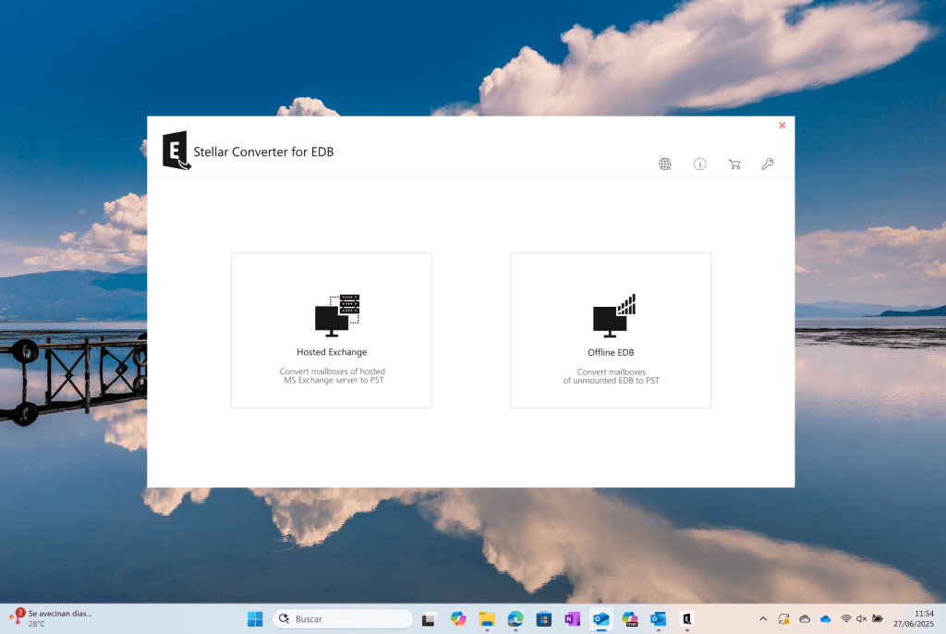Screen dimensions: 946x634
Task: Open the clock showing 11:54 and date
Action: coord(914,619)
